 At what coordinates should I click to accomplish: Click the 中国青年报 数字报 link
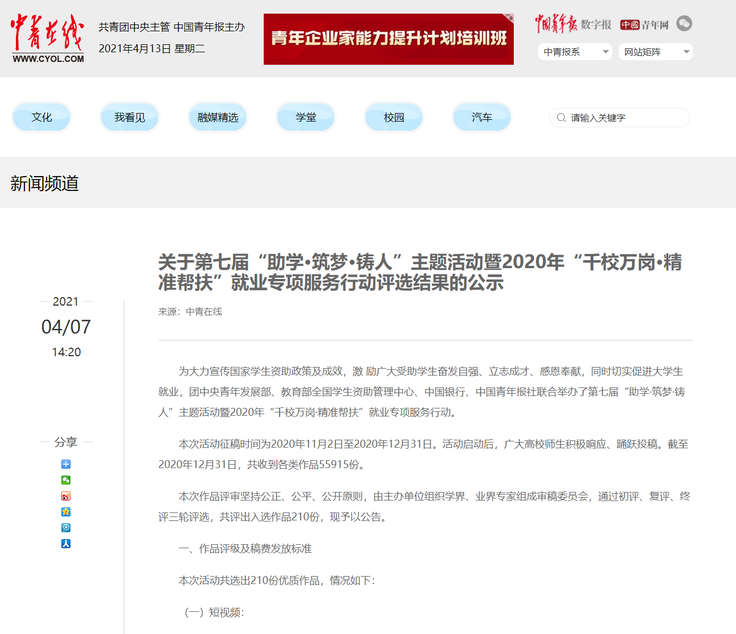573,24
